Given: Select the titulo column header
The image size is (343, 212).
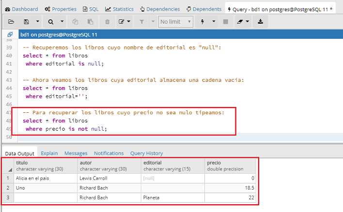Looking at the screenshot, I should [x=46, y=166].
